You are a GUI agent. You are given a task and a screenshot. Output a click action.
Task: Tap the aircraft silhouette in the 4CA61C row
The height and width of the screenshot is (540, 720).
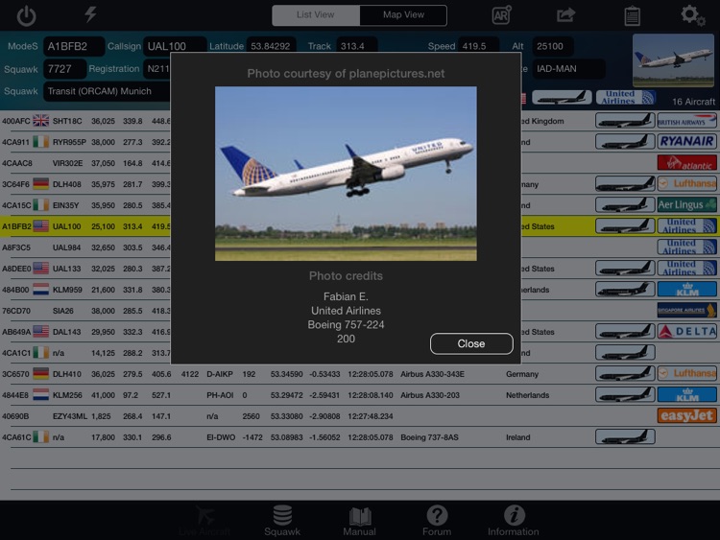click(625, 436)
